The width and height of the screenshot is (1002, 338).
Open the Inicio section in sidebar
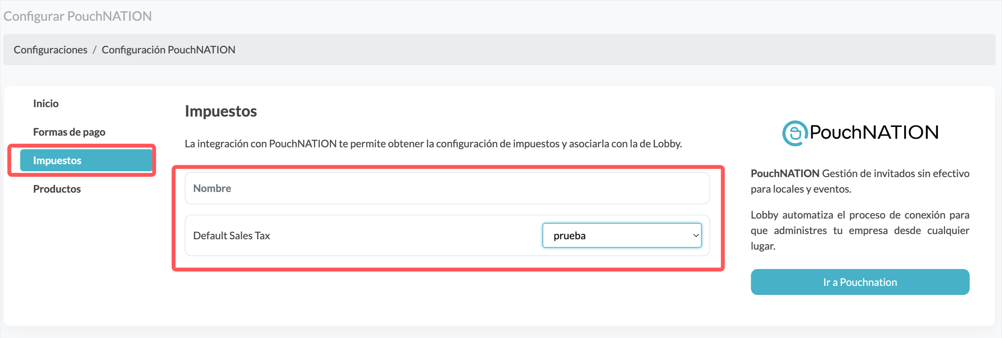pyautogui.click(x=45, y=103)
